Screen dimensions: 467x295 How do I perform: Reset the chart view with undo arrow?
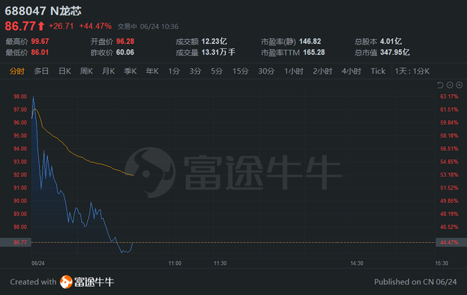tap(440, 85)
